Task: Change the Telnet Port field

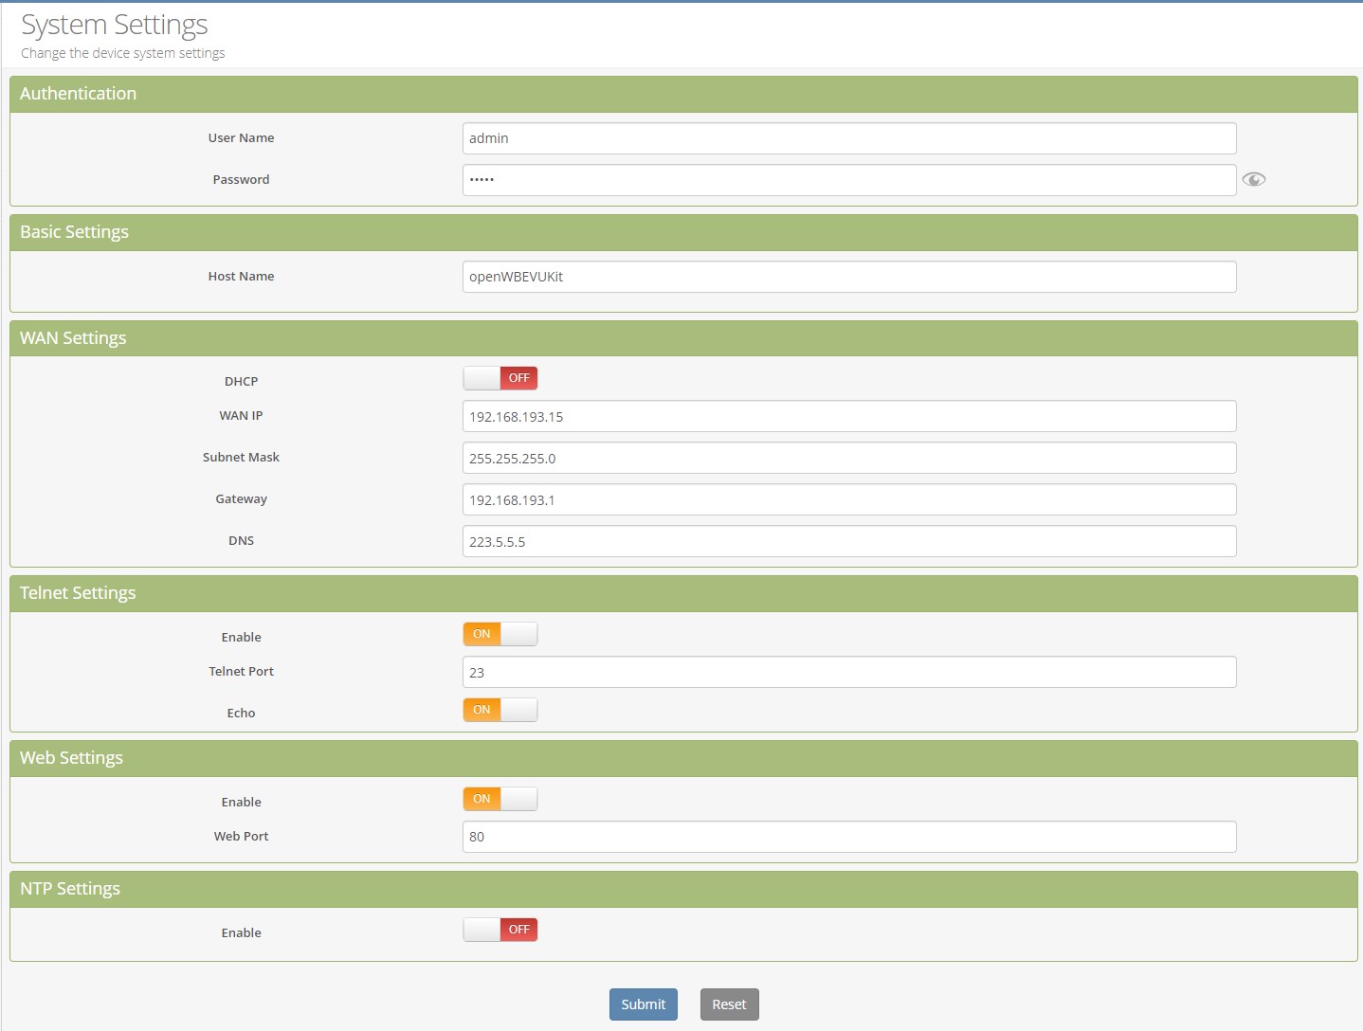Action: click(x=849, y=673)
